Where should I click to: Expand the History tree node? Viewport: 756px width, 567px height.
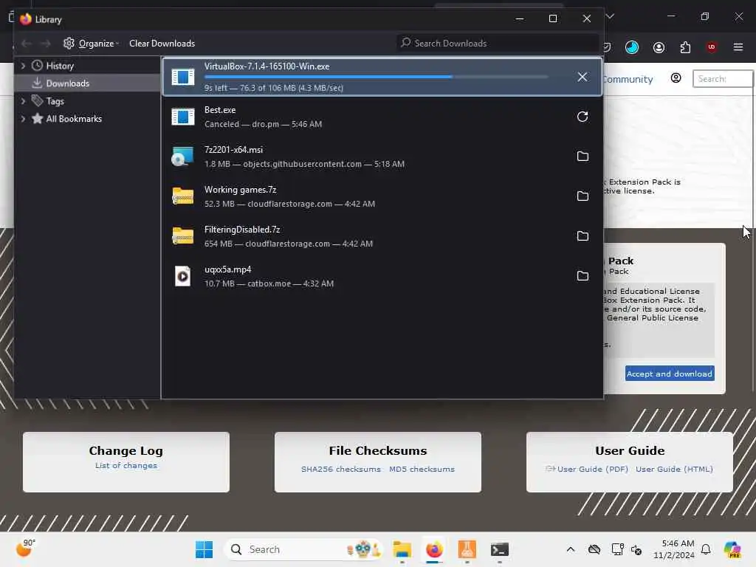(23, 66)
